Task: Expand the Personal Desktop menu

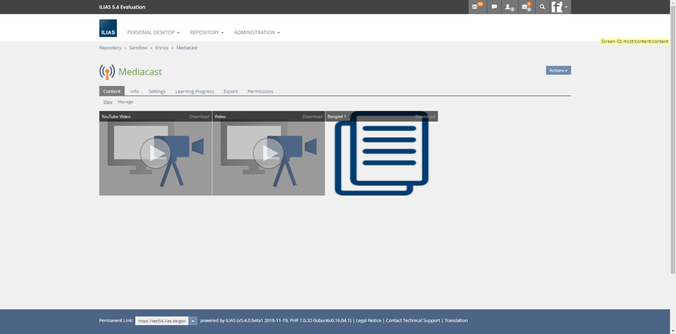Action: [153, 32]
